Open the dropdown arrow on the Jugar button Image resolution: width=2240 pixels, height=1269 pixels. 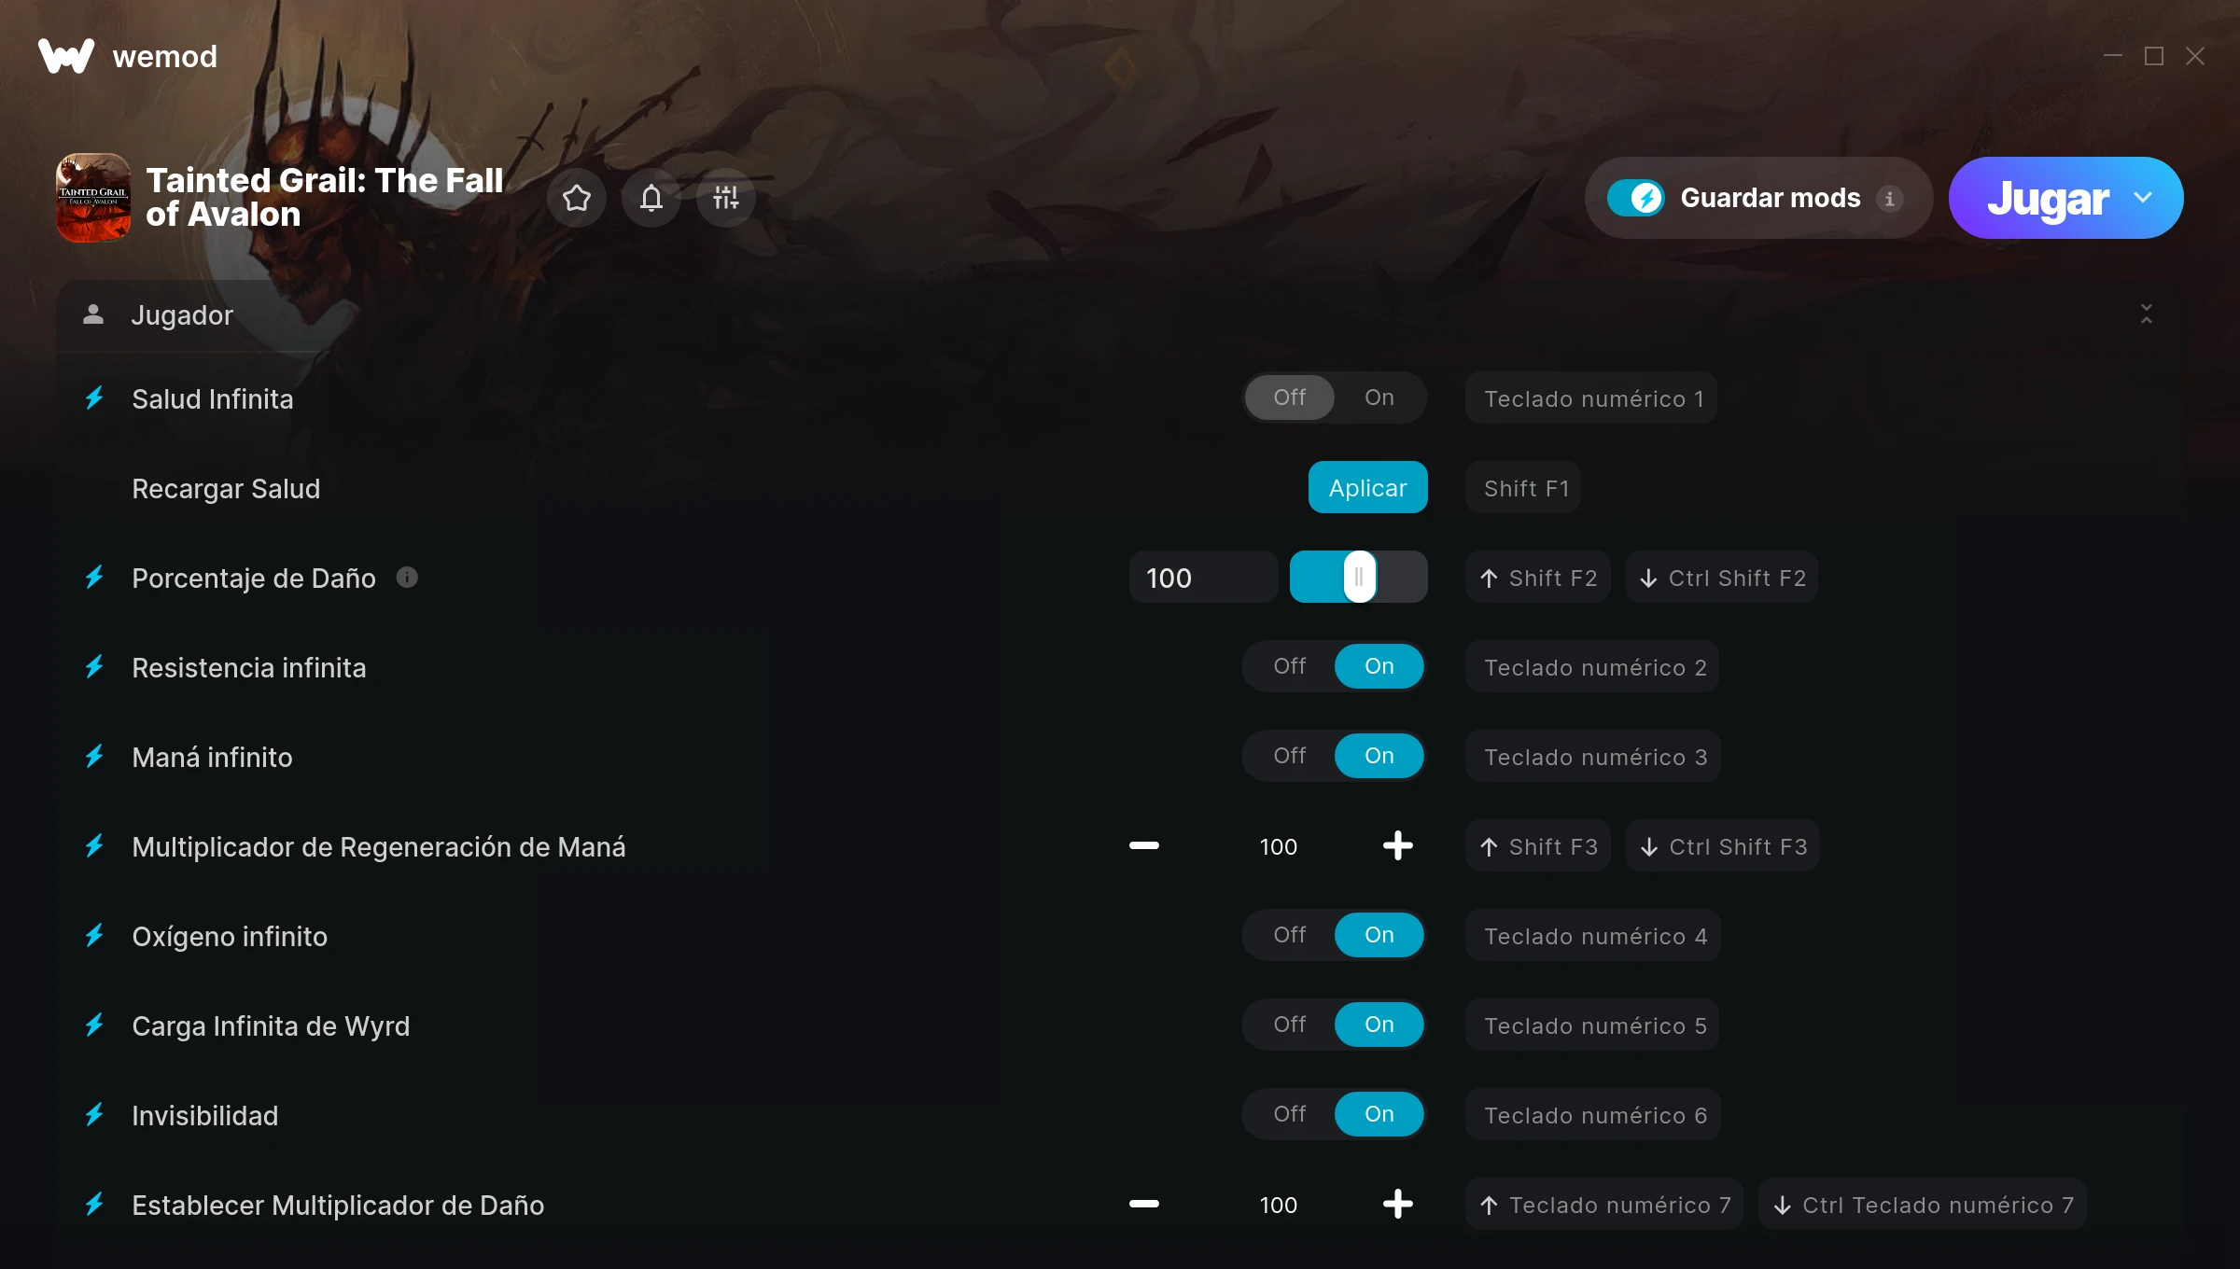point(2143,198)
